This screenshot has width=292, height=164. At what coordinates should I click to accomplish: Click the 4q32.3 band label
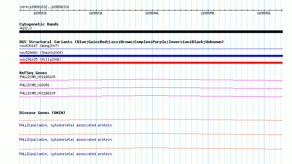tap(26, 28)
